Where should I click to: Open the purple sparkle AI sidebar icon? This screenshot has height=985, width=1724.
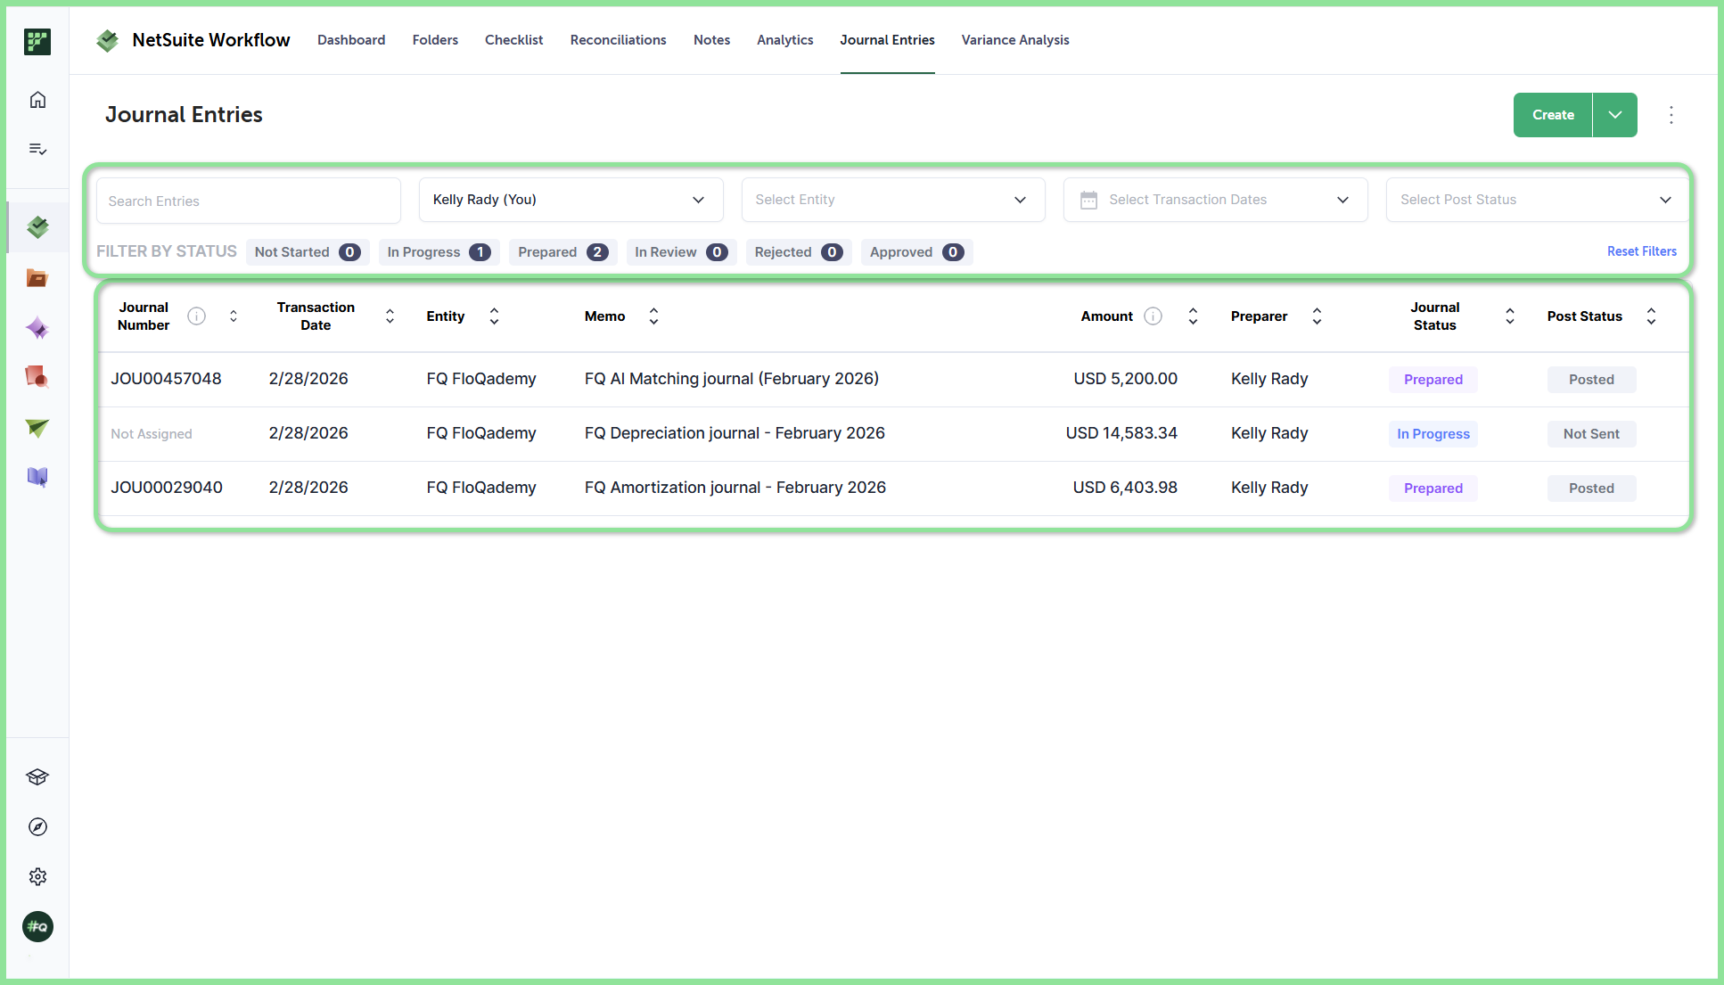click(x=37, y=328)
